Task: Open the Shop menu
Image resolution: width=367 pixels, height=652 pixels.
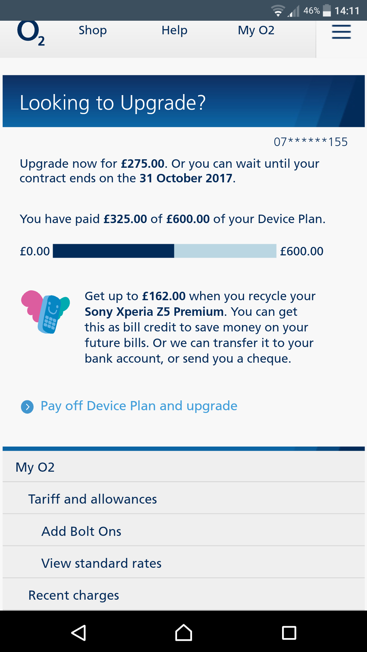Action: coord(92,31)
